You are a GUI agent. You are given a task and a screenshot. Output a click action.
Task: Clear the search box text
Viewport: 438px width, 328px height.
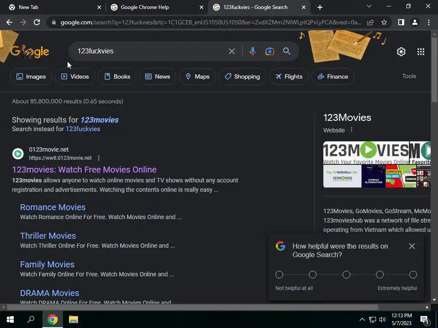point(231,51)
